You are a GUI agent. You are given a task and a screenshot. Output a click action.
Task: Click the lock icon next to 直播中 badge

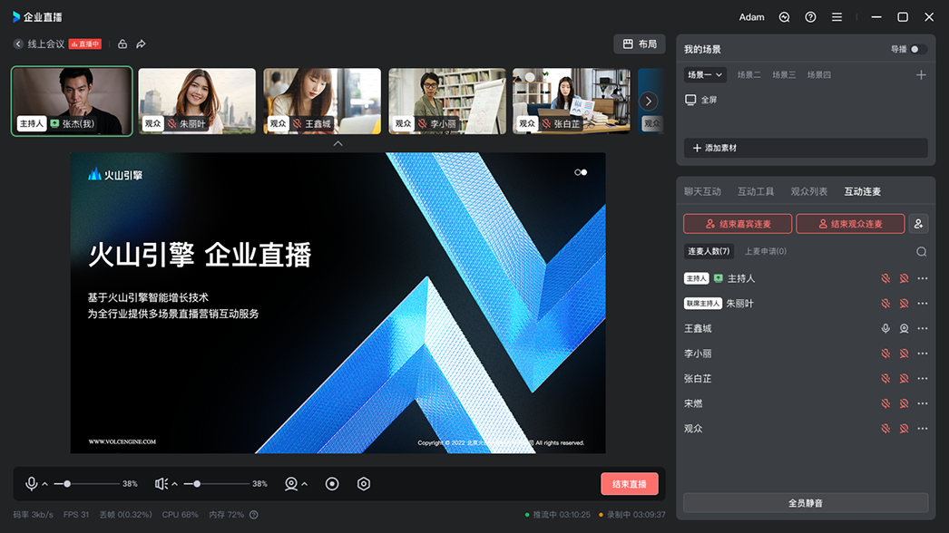point(122,44)
